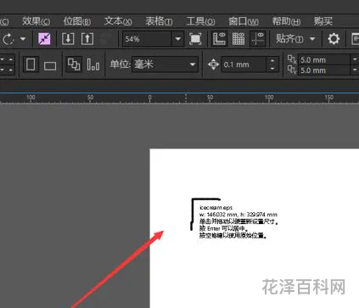The width and height of the screenshot is (359, 308).
Task: Click the redo arrow icon
Action: click(8, 39)
